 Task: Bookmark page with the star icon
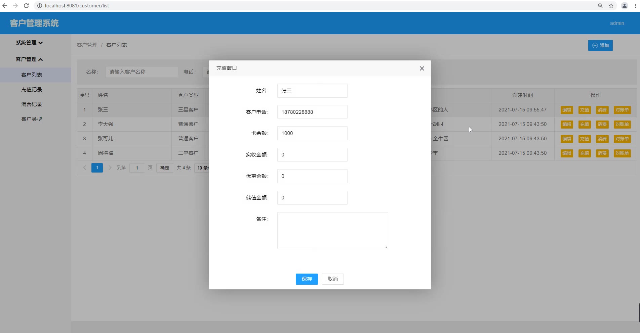[611, 6]
